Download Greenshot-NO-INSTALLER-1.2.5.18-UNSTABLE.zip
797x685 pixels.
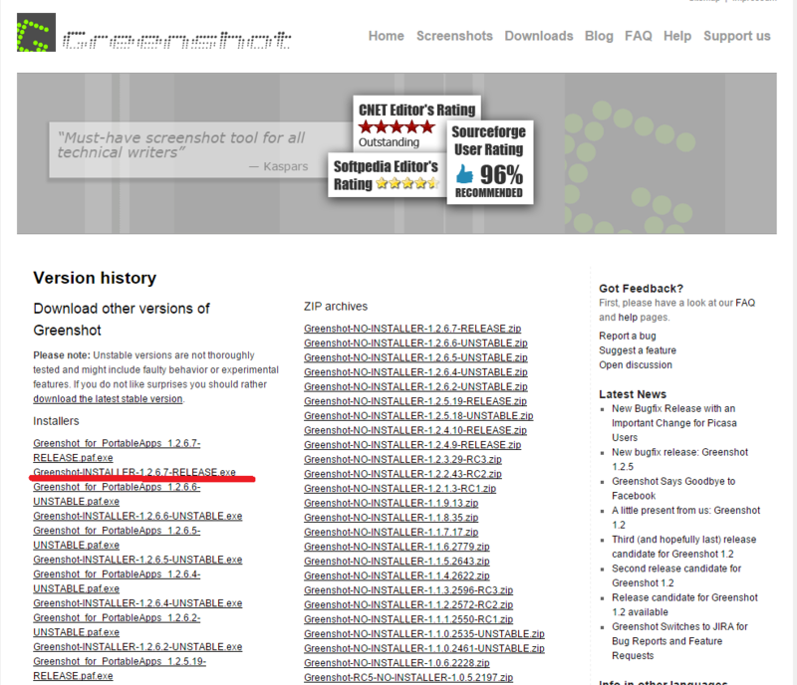tap(418, 415)
